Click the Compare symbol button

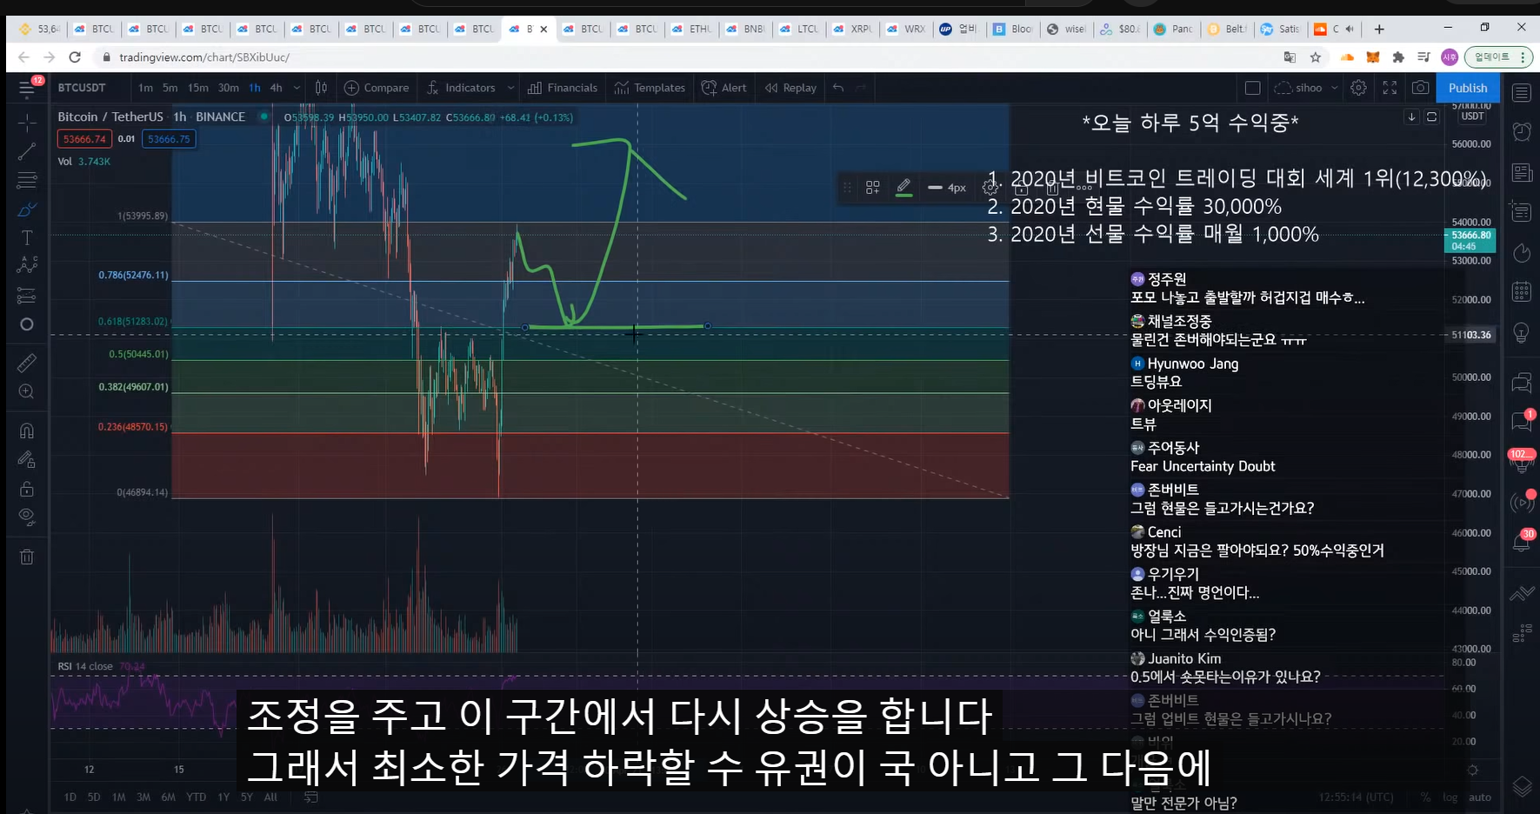click(377, 88)
